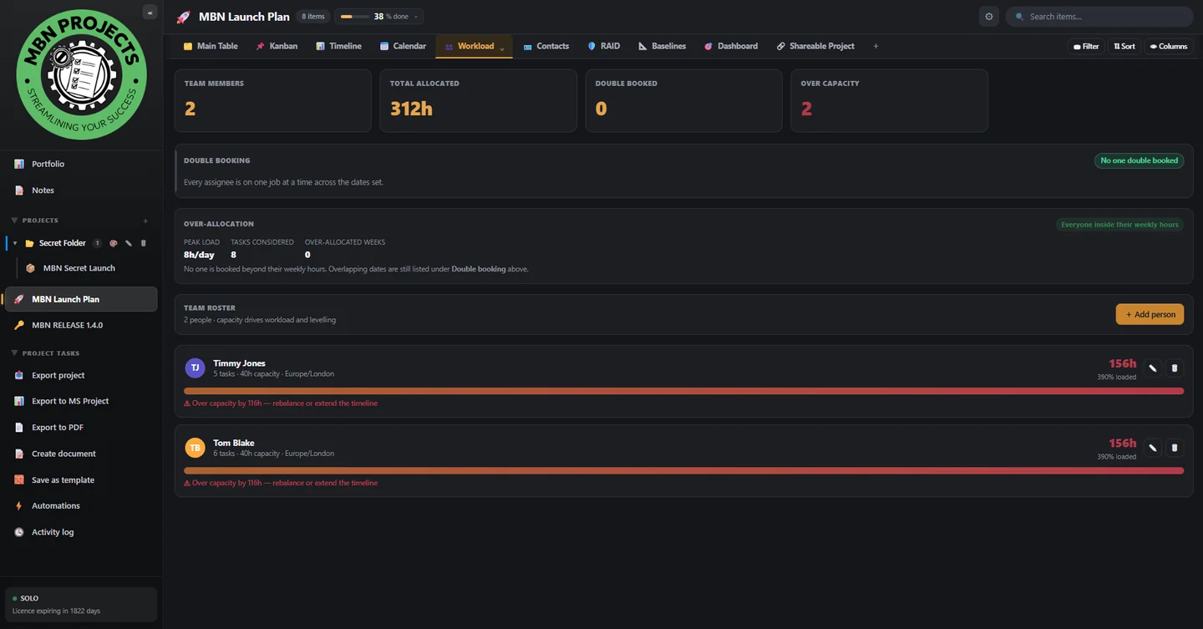Edit Timmy Jones with the pencil icon
Viewport: 1203px width, 629px height.
pyautogui.click(x=1153, y=368)
